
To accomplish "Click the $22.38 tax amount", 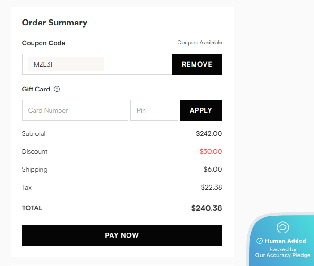I will 211,187.
